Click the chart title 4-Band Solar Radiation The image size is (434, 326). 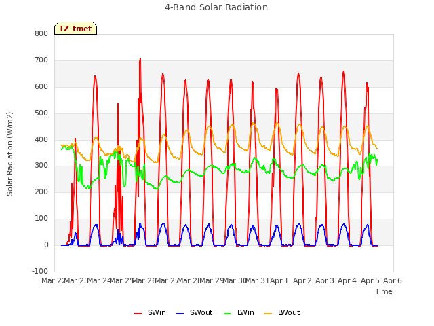point(216,7)
